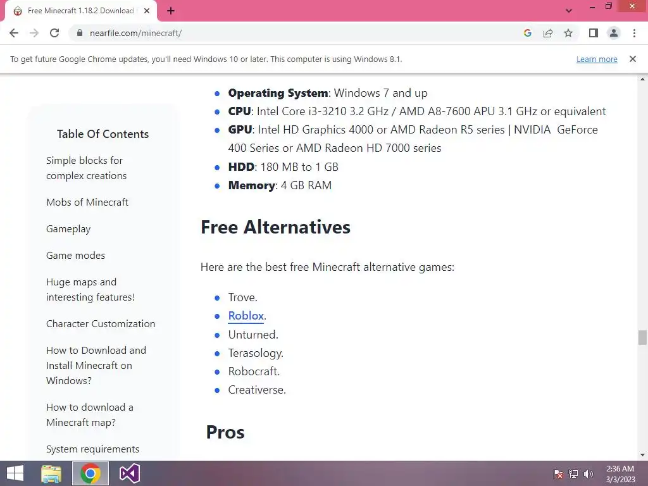
Task: View site information via the lock icon
Action: [80, 33]
